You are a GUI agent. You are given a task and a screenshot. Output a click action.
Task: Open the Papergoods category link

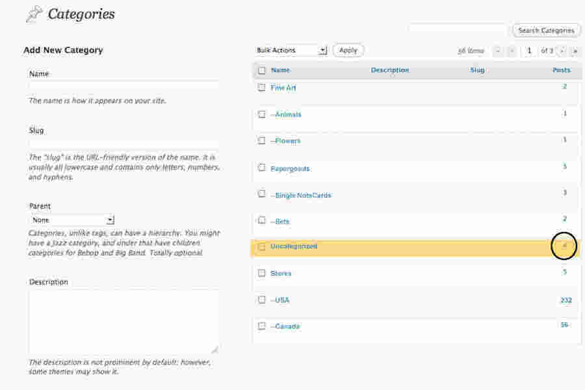[291, 169]
